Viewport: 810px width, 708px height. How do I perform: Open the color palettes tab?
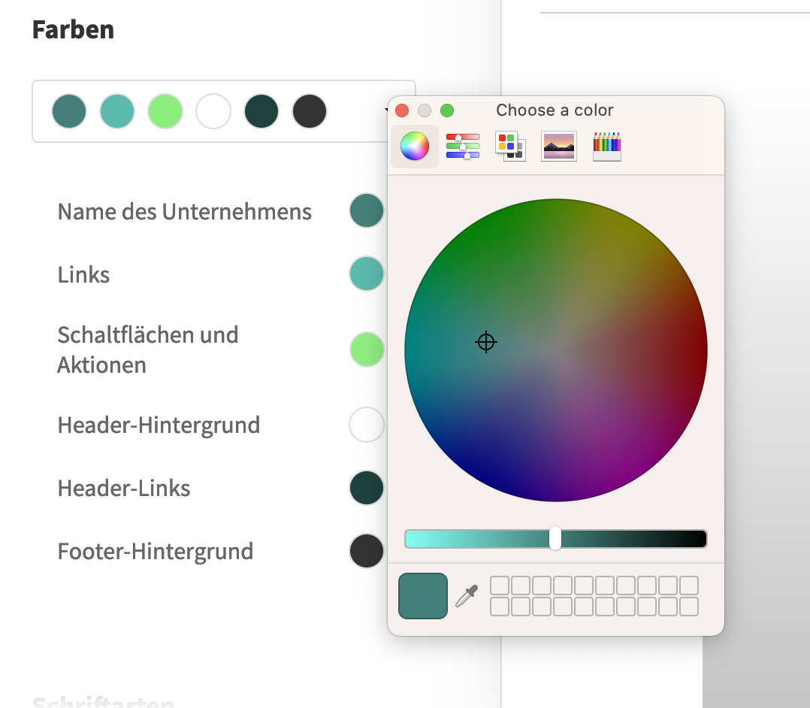point(510,147)
